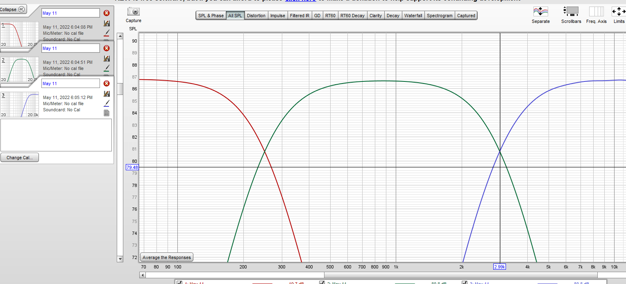Click frequency axis scroll left arrow
626x284 pixels.
point(143,275)
